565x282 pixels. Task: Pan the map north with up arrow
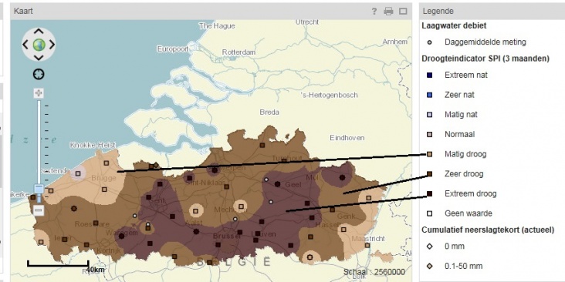(39, 32)
